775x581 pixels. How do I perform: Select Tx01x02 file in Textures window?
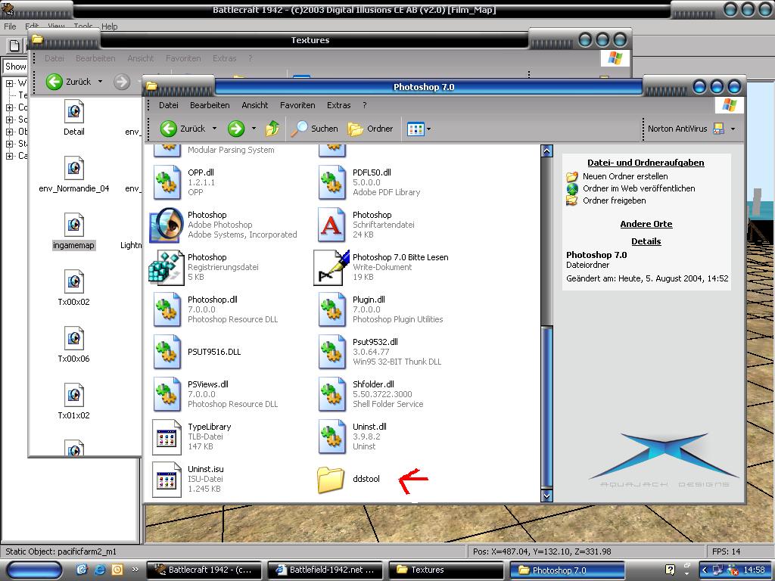(x=73, y=402)
